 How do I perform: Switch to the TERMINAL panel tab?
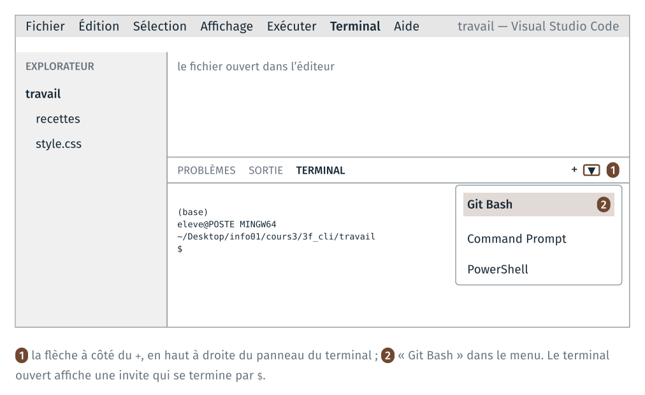[321, 170]
